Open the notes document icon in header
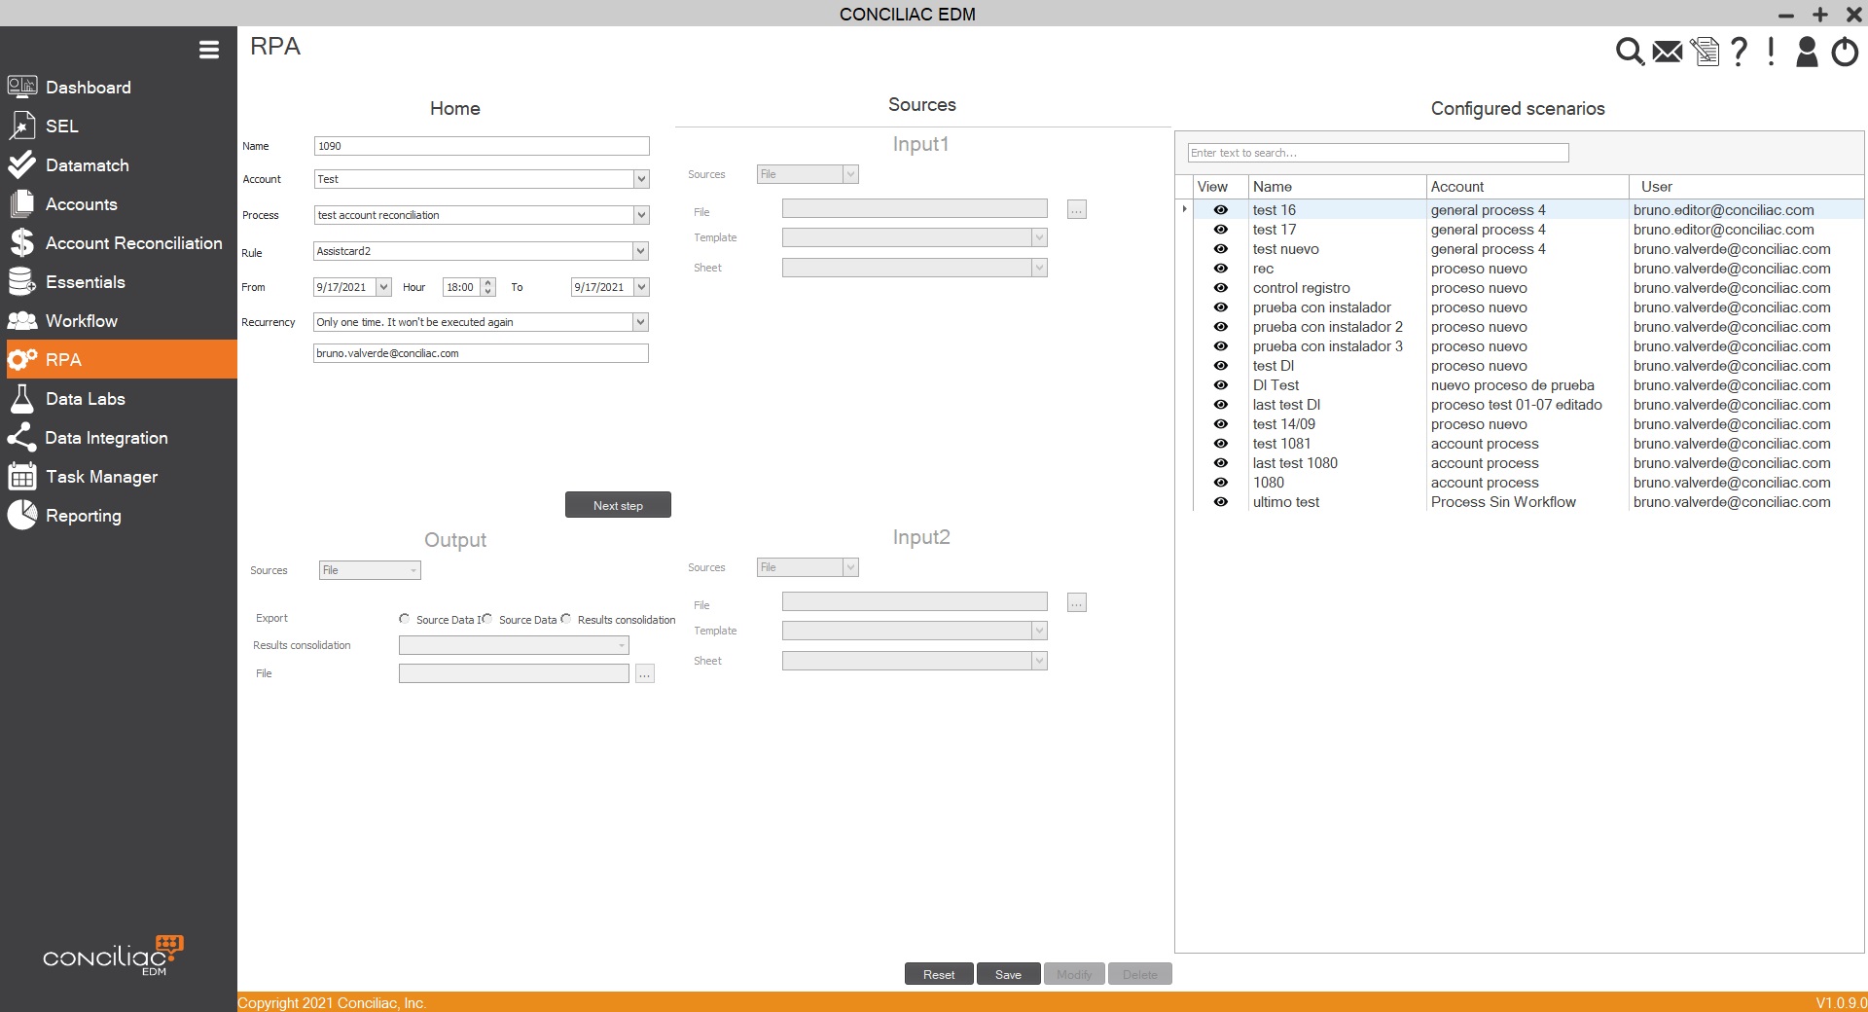The height and width of the screenshot is (1012, 1868). click(x=1705, y=51)
